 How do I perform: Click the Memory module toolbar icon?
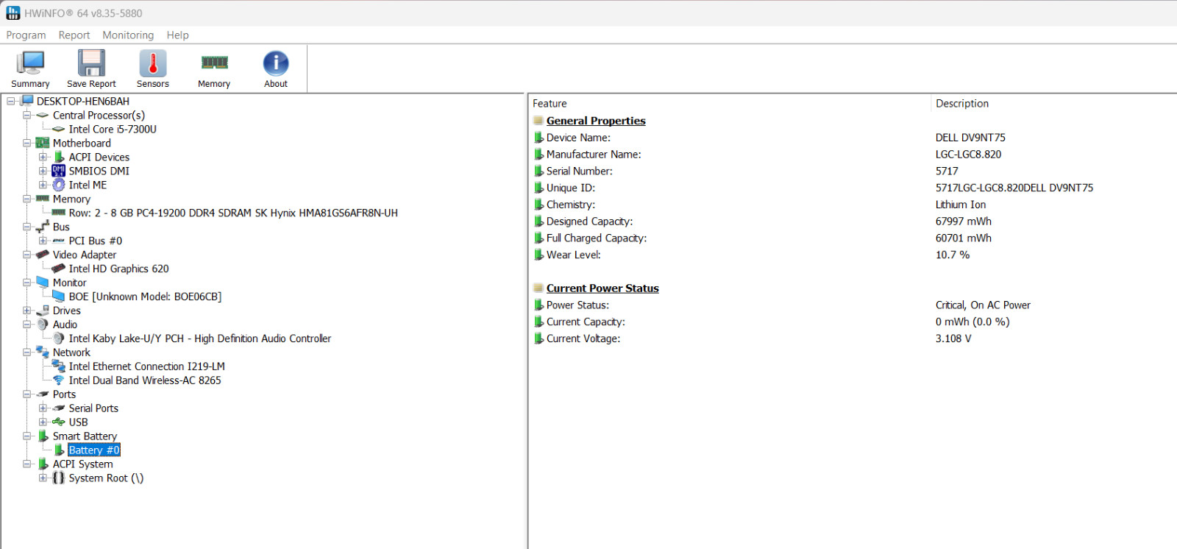click(x=214, y=63)
